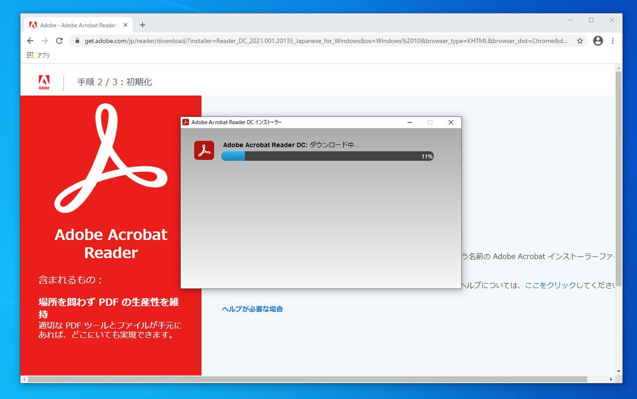Maximize the Chrome browser window
Image resolution: width=637 pixels, height=399 pixels.
(591, 20)
